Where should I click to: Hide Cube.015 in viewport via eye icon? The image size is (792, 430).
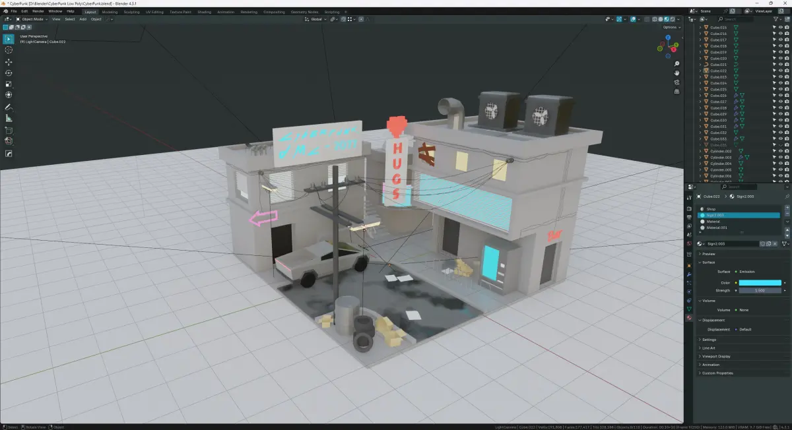[781, 28]
